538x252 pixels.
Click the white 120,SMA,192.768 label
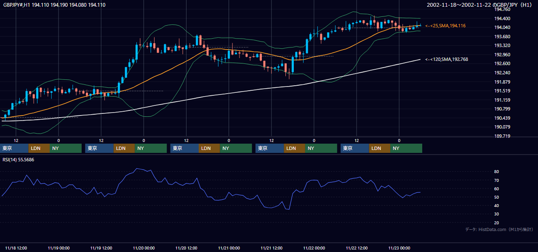click(447, 60)
